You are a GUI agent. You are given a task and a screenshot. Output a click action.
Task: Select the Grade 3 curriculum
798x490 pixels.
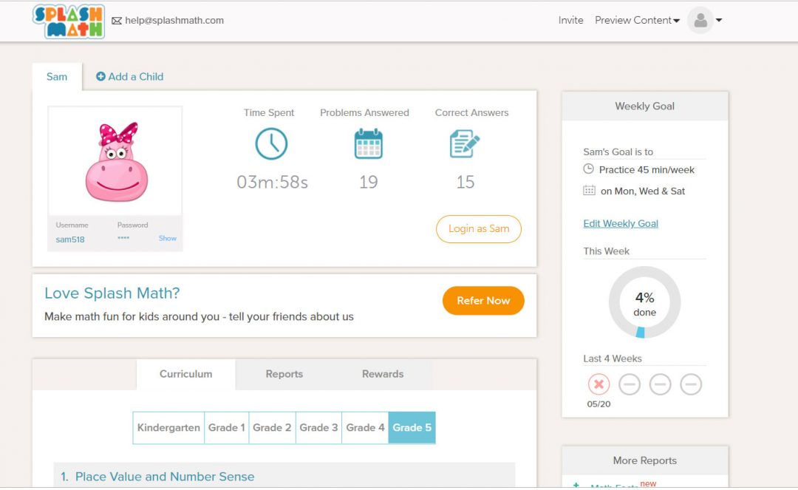pos(318,428)
